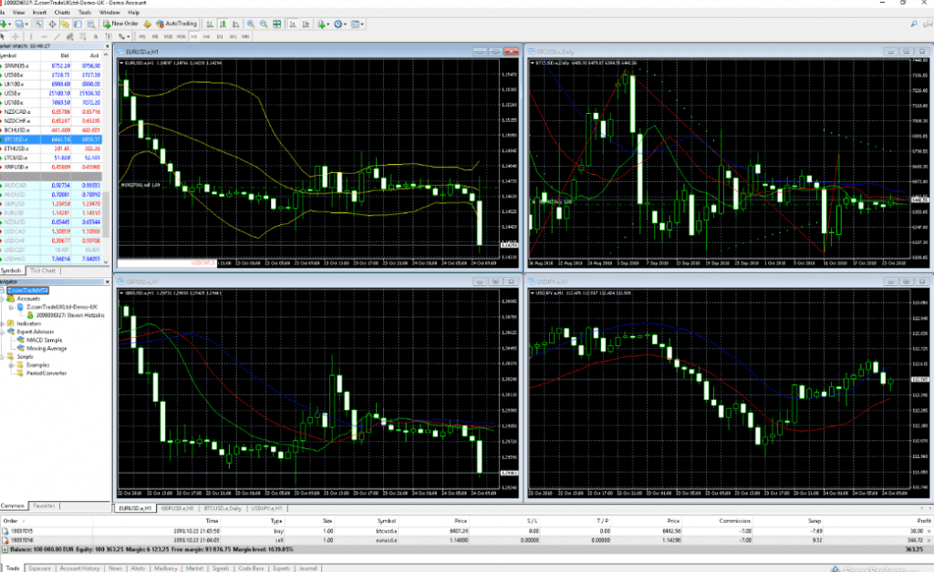Viewport: 934px width, 572px height.
Task: Select the crosshair cursor tool
Action: click(x=16, y=36)
